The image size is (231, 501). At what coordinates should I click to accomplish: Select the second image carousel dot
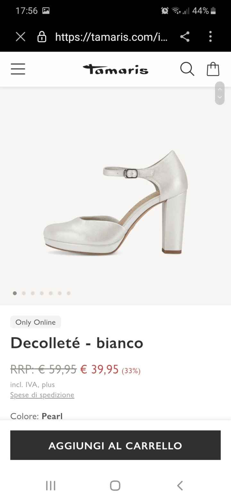click(x=24, y=293)
